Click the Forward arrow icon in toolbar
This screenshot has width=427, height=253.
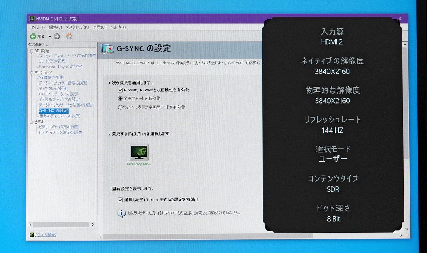[57, 36]
